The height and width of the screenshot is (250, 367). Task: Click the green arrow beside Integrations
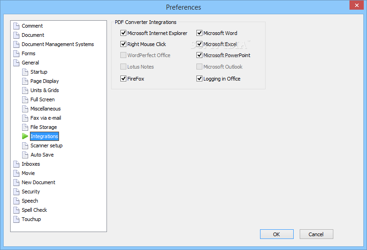pos(25,136)
